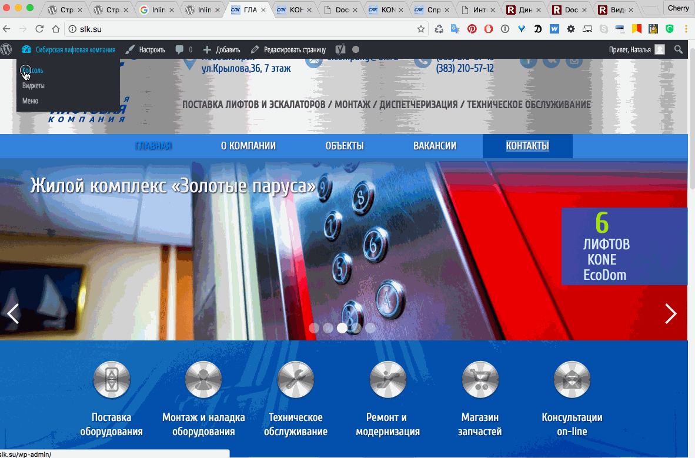Click Редактировать страницу in admin bar
Image resolution: width=695 pixels, height=458 pixels.
pyautogui.click(x=288, y=49)
